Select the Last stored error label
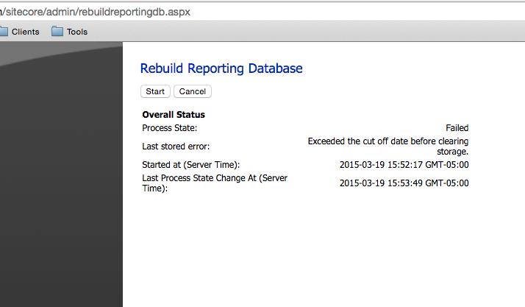Screen dimensions: 525x307 (176, 147)
